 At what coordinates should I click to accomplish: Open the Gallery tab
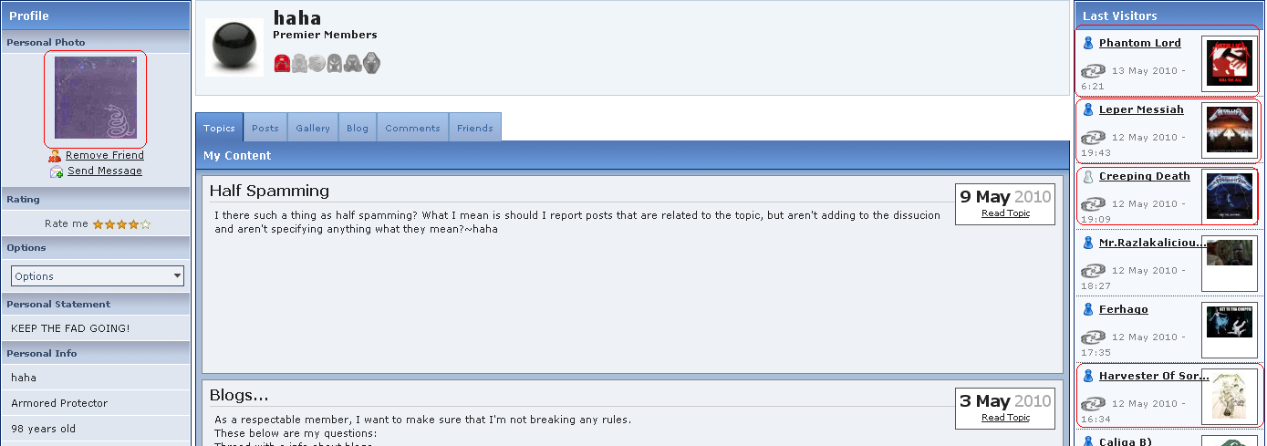coord(313,128)
